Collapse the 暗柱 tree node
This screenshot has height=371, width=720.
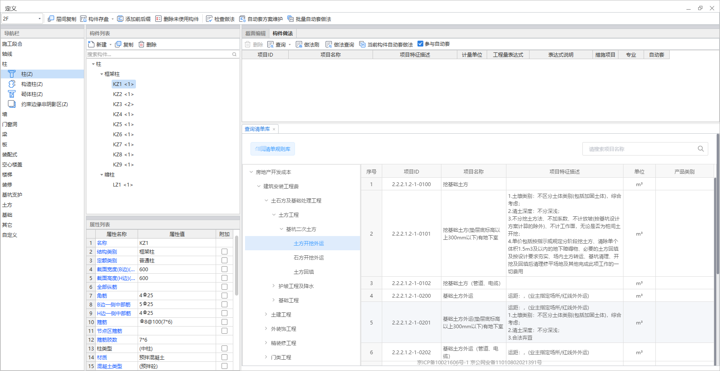(x=102, y=175)
